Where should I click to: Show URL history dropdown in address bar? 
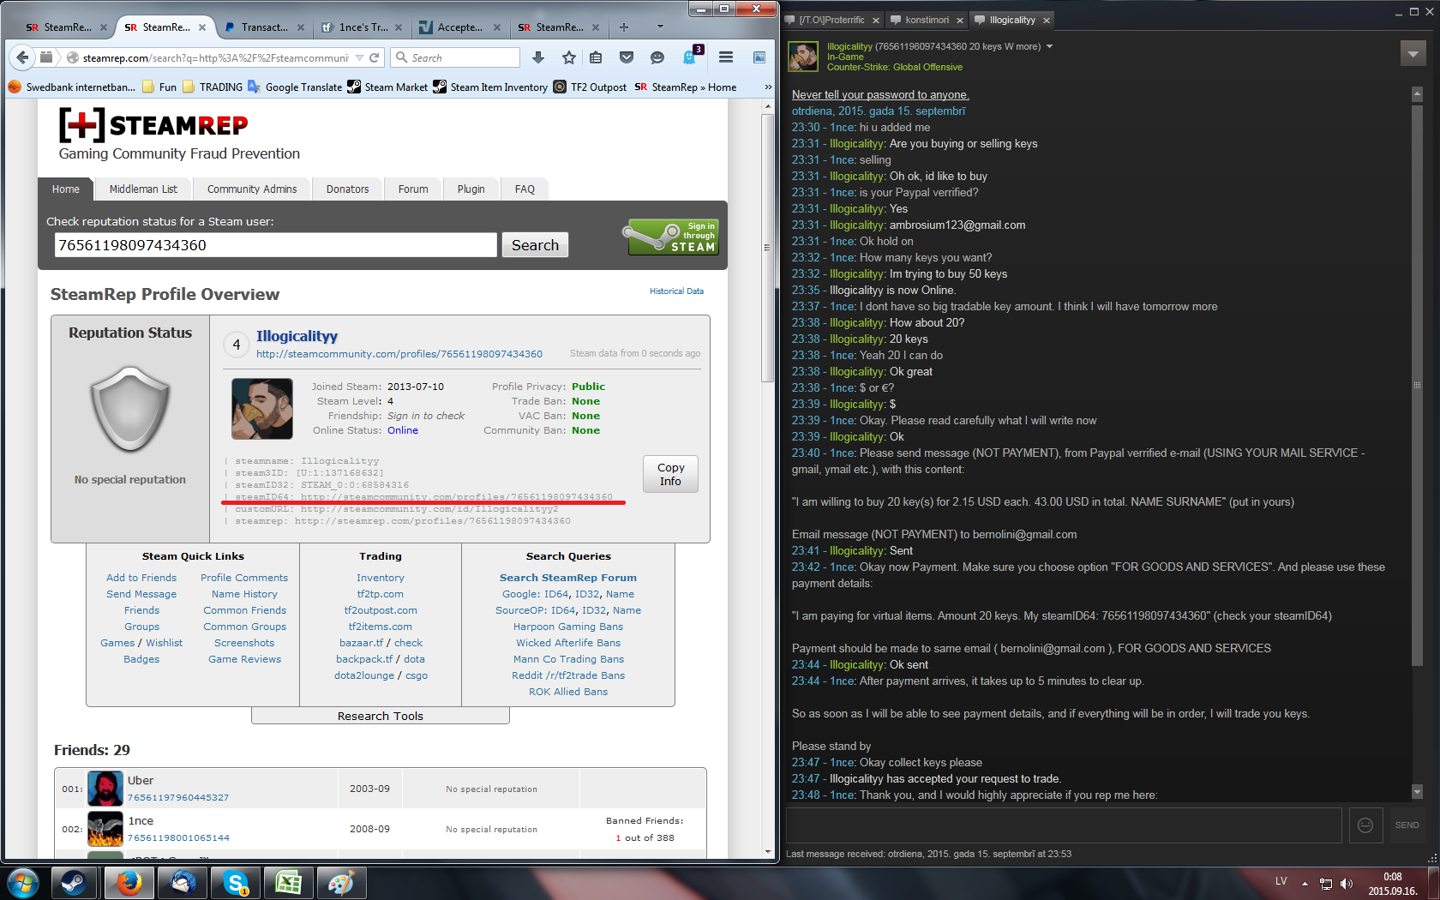(358, 57)
